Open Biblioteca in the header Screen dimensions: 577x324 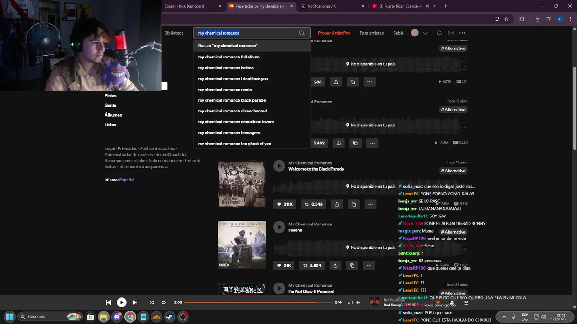point(174,33)
